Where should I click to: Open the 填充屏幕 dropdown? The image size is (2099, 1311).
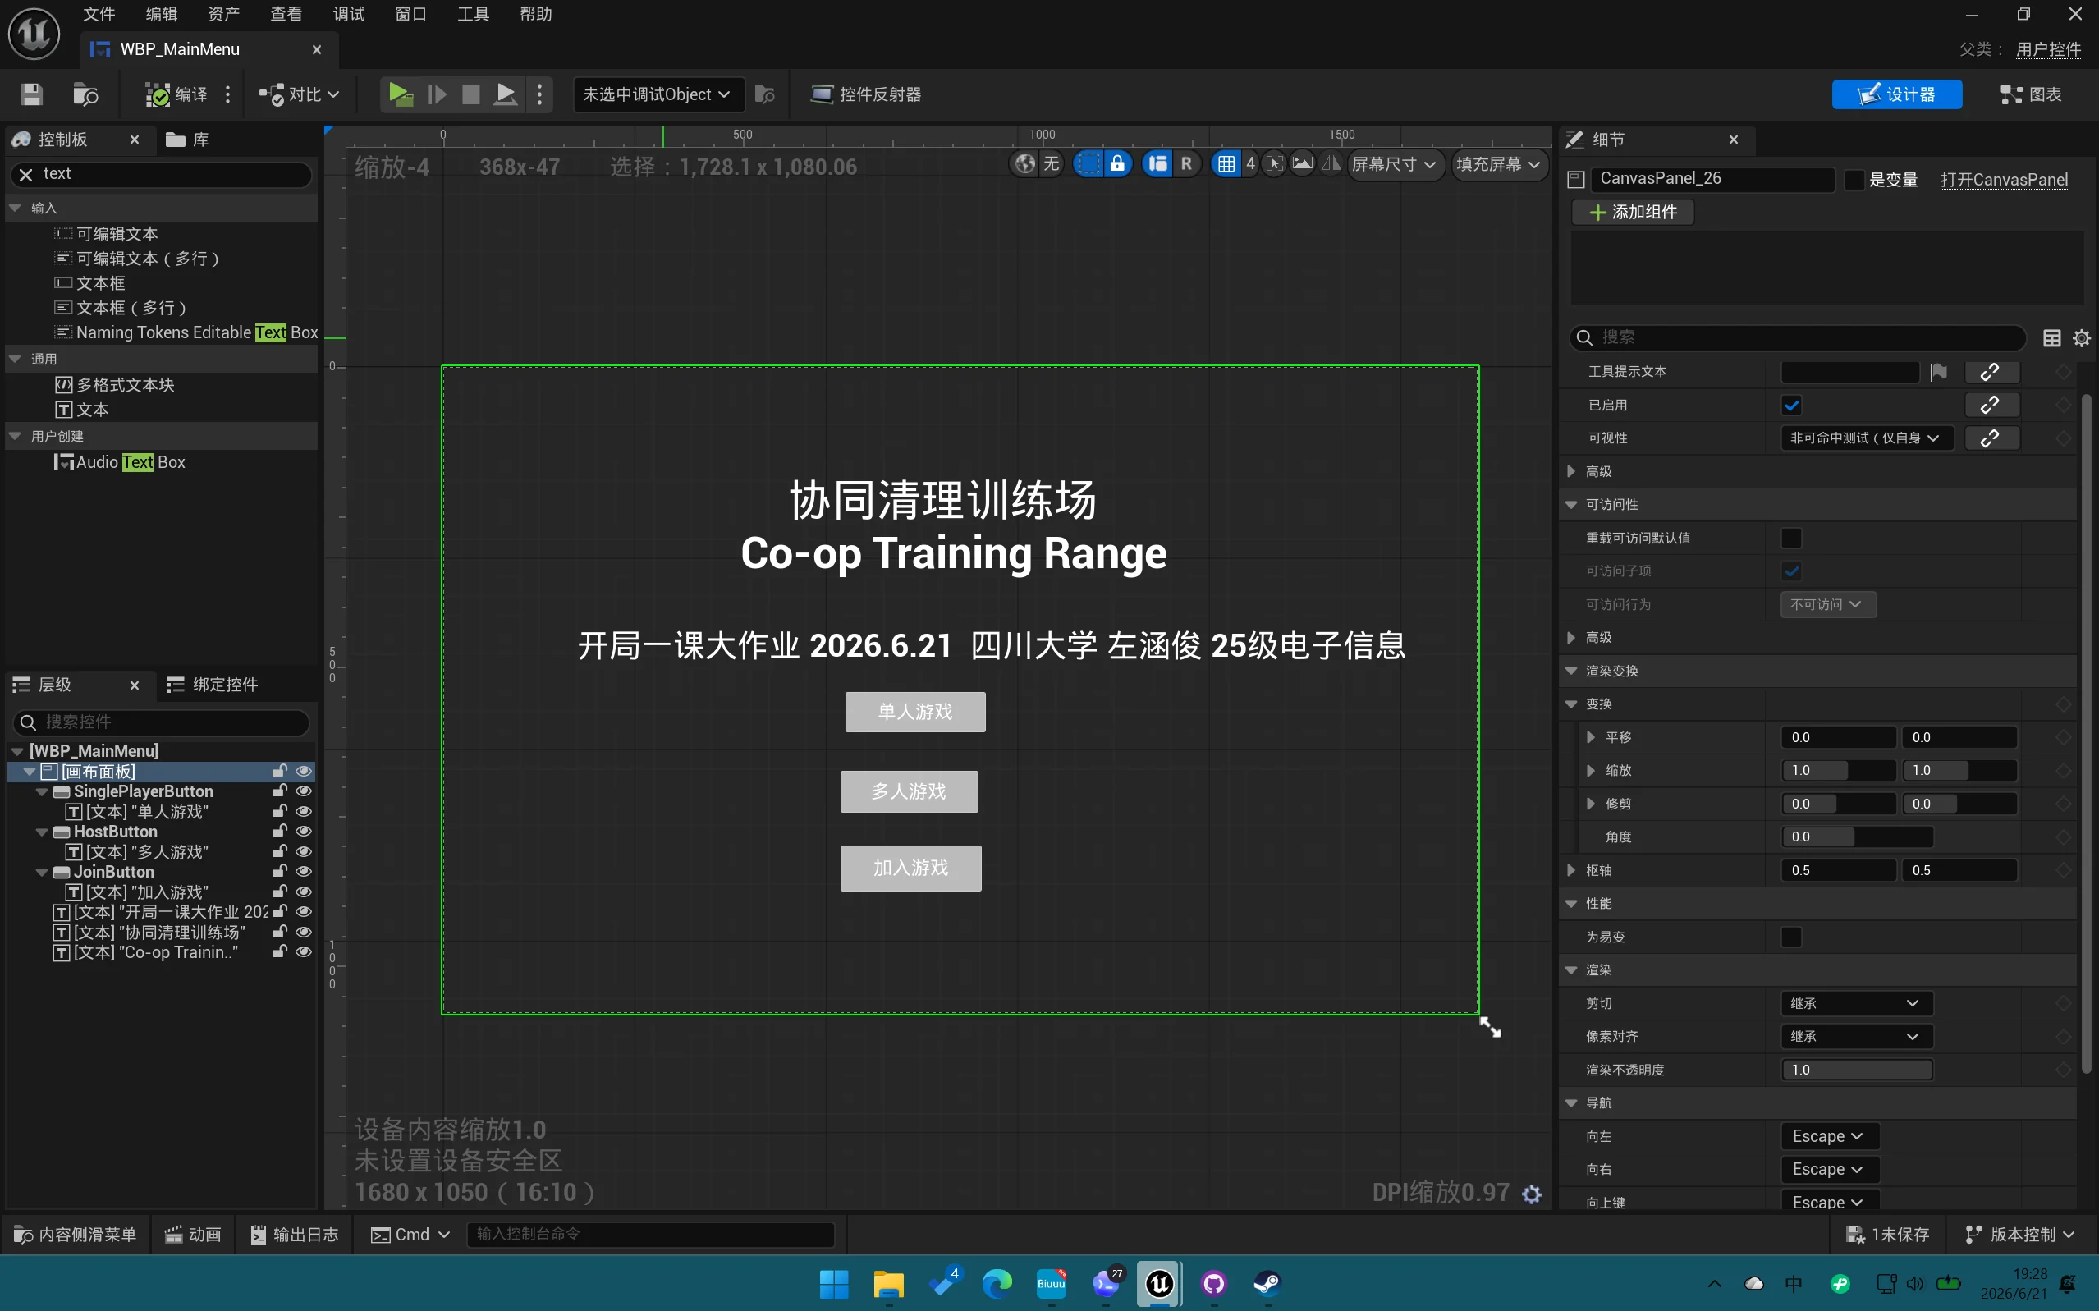[1497, 164]
